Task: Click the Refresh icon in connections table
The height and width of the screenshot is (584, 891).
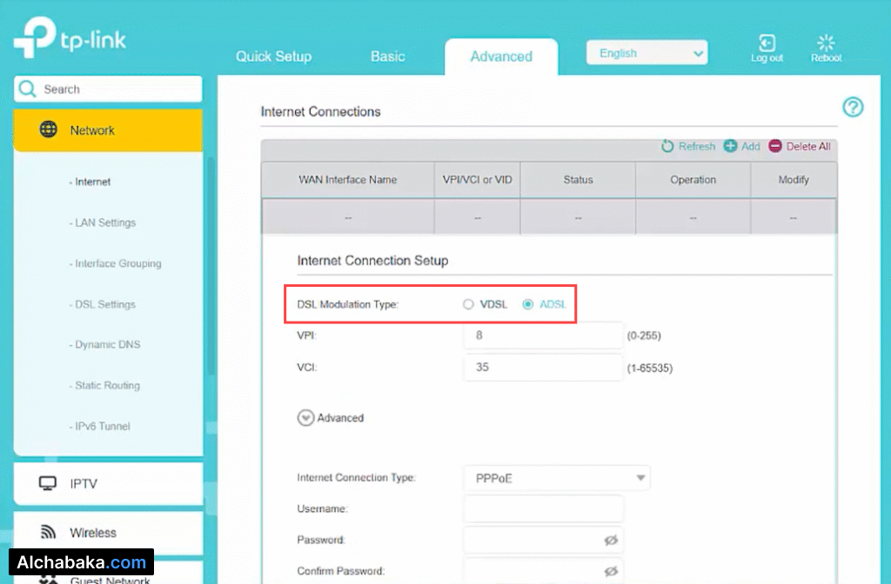Action: point(668,146)
